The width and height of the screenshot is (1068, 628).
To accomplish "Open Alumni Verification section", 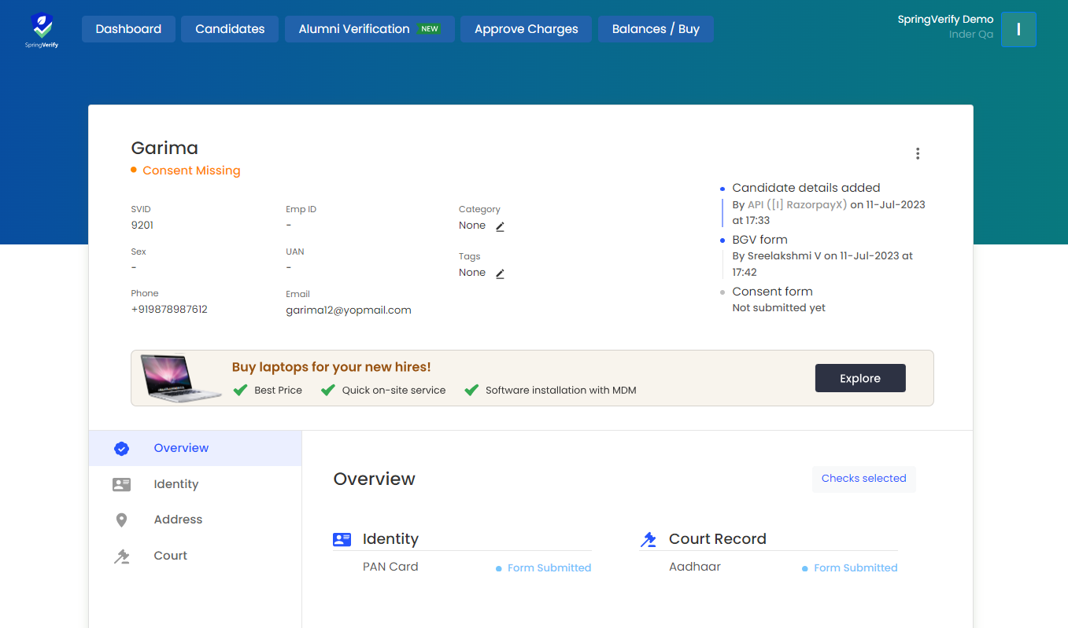I will tap(369, 29).
